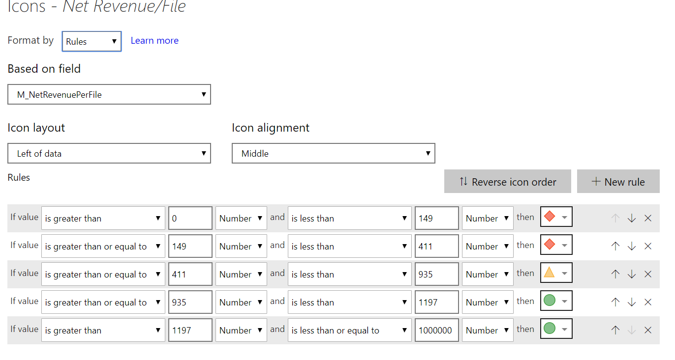Move the 149 to 411 rule up
675x360 pixels.
click(x=615, y=246)
